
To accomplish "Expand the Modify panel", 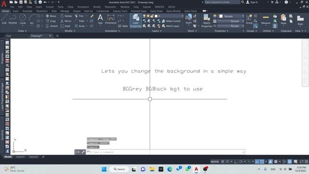I will coord(70,31).
